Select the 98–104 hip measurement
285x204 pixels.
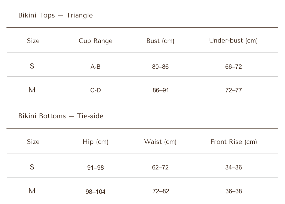pyautogui.click(x=96, y=192)
